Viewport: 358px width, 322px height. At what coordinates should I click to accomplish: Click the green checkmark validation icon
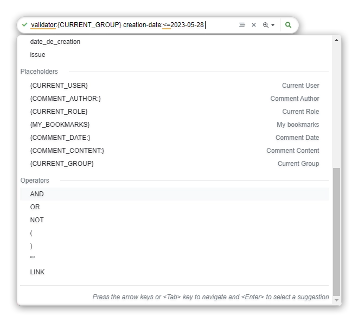(24, 24)
